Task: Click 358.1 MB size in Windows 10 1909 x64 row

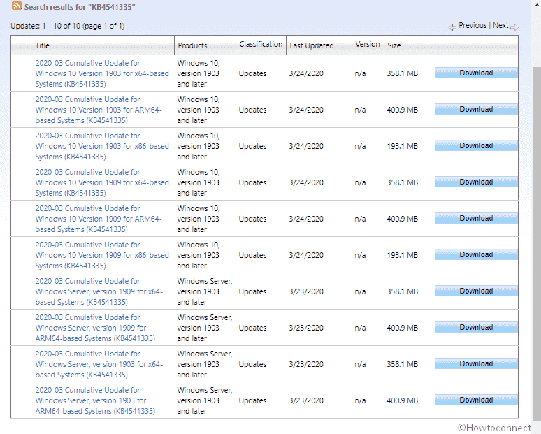Action: tap(403, 182)
